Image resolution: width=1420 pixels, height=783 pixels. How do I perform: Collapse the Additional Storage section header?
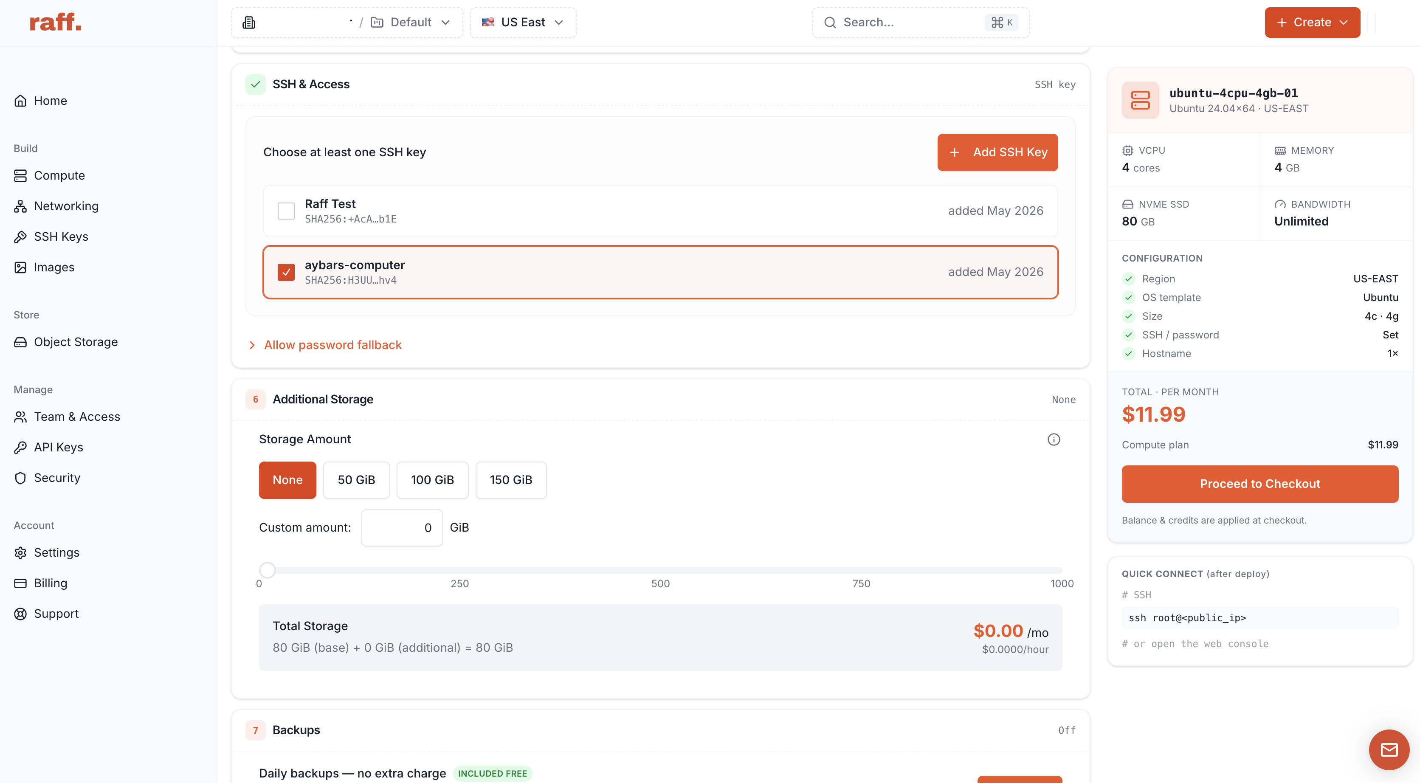[x=660, y=400]
